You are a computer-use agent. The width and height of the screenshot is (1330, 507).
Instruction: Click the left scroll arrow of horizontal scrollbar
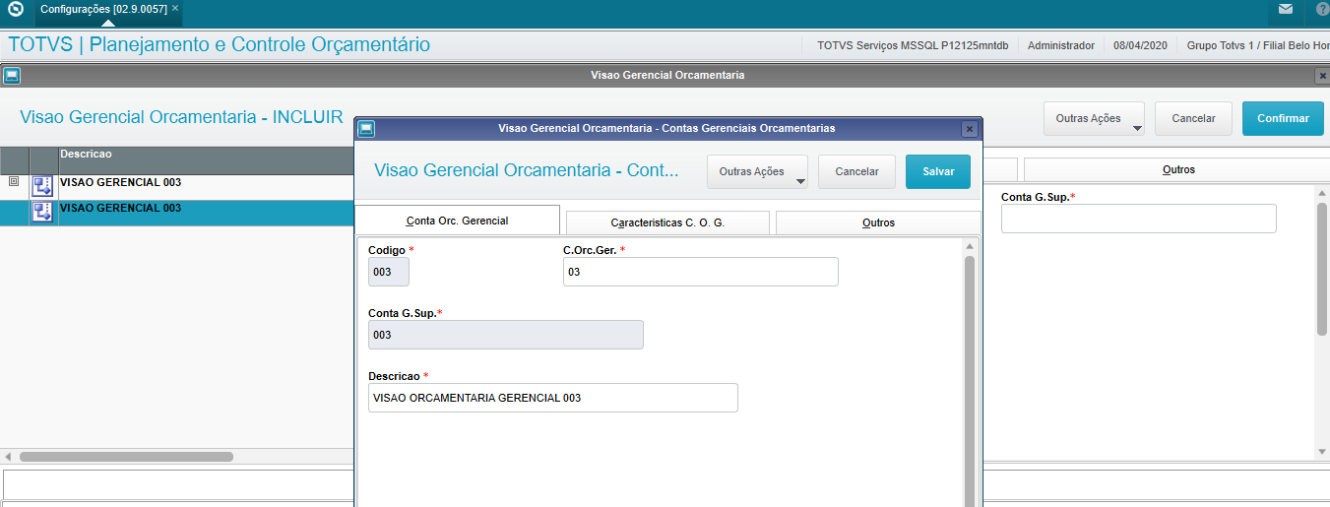8,457
